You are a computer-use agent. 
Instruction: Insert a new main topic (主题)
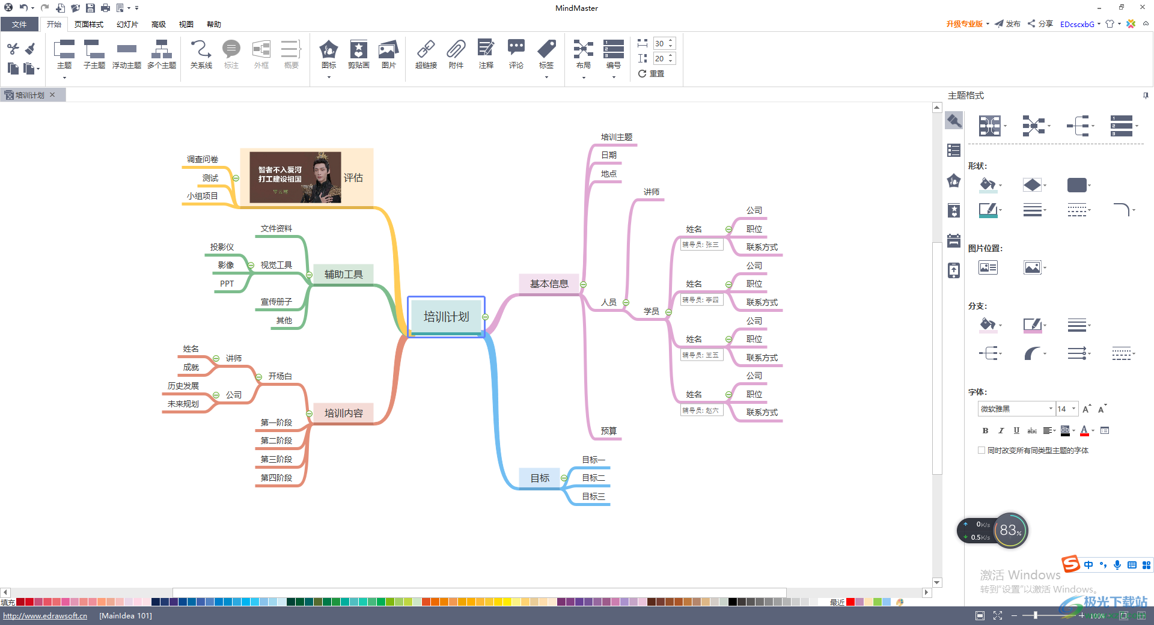[x=64, y=55]
